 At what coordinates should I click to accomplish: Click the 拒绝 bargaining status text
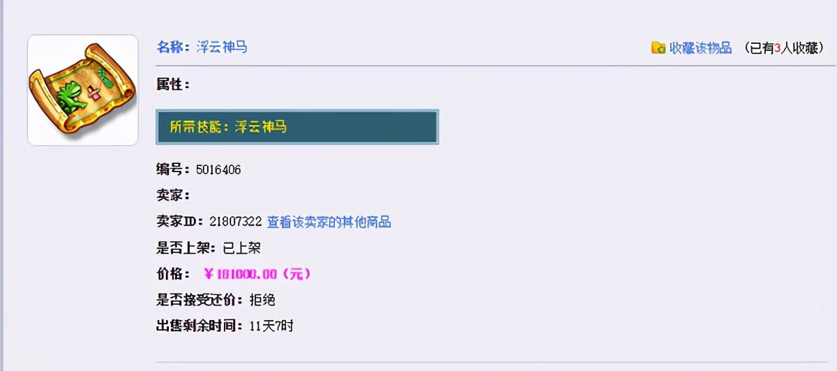pos(262,300)
